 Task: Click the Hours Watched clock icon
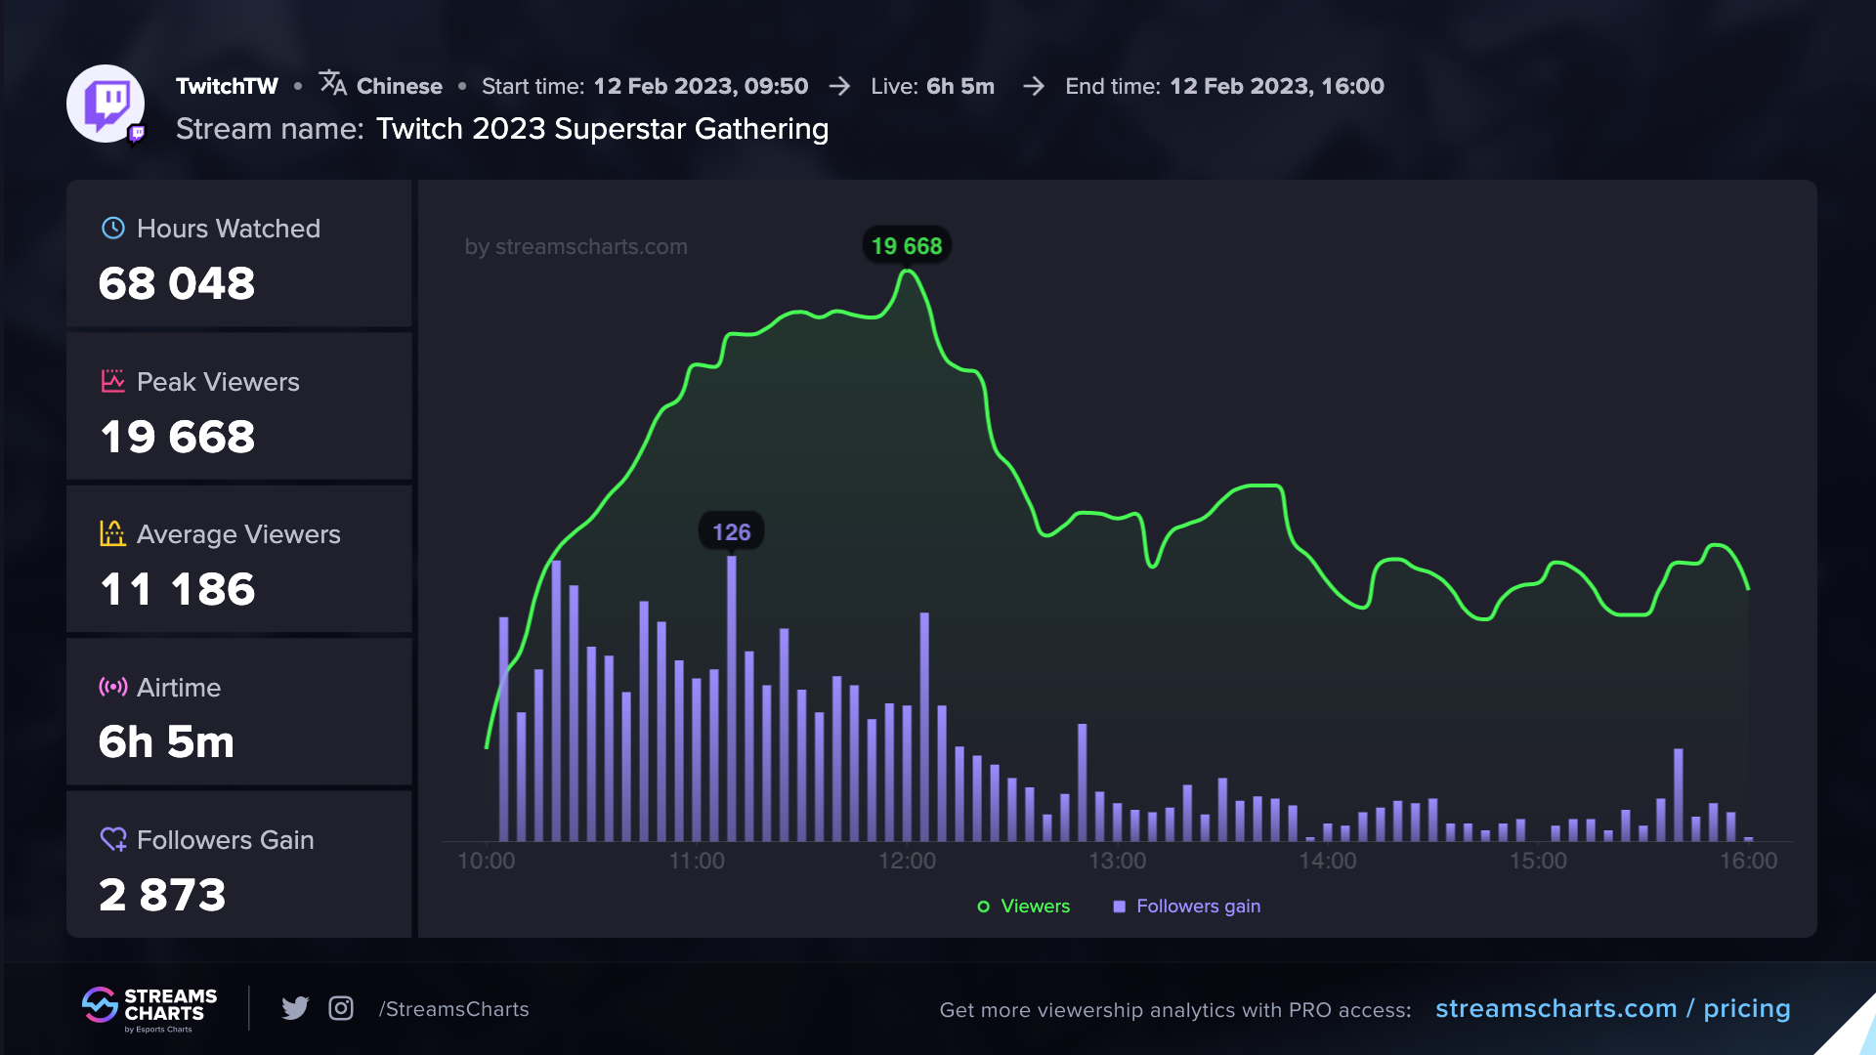[x=113, y=228]
